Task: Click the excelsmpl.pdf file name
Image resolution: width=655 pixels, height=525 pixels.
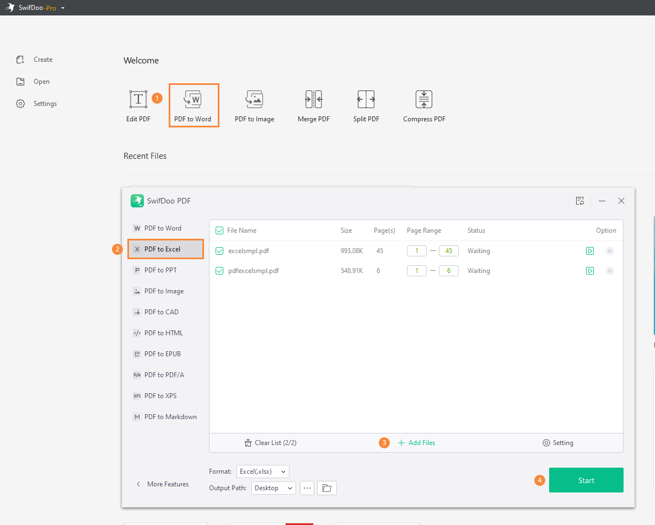Action: (249, 251)
